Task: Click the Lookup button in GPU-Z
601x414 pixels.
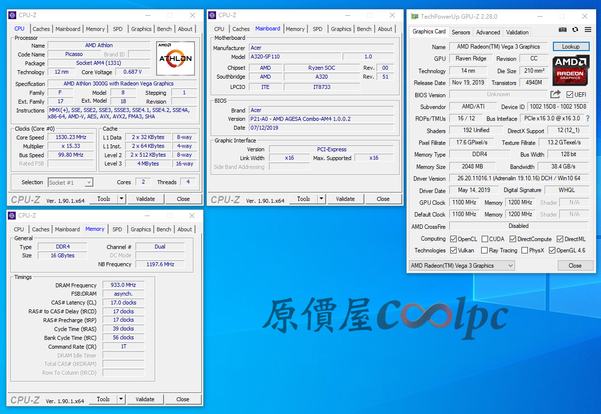Action: click(571, 47)
